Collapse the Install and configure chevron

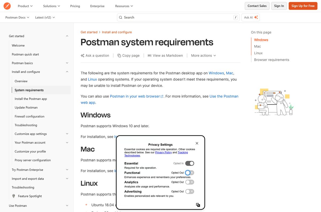click(x=67, y=72)
